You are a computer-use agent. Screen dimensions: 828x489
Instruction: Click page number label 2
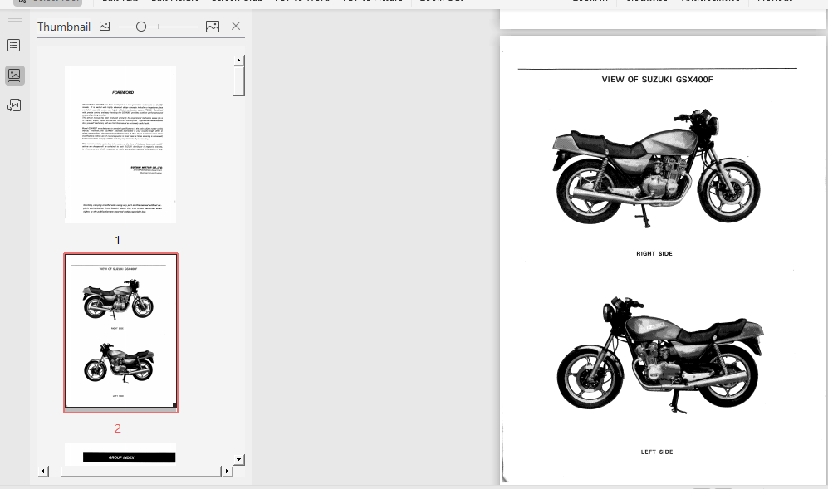(118, 428)
